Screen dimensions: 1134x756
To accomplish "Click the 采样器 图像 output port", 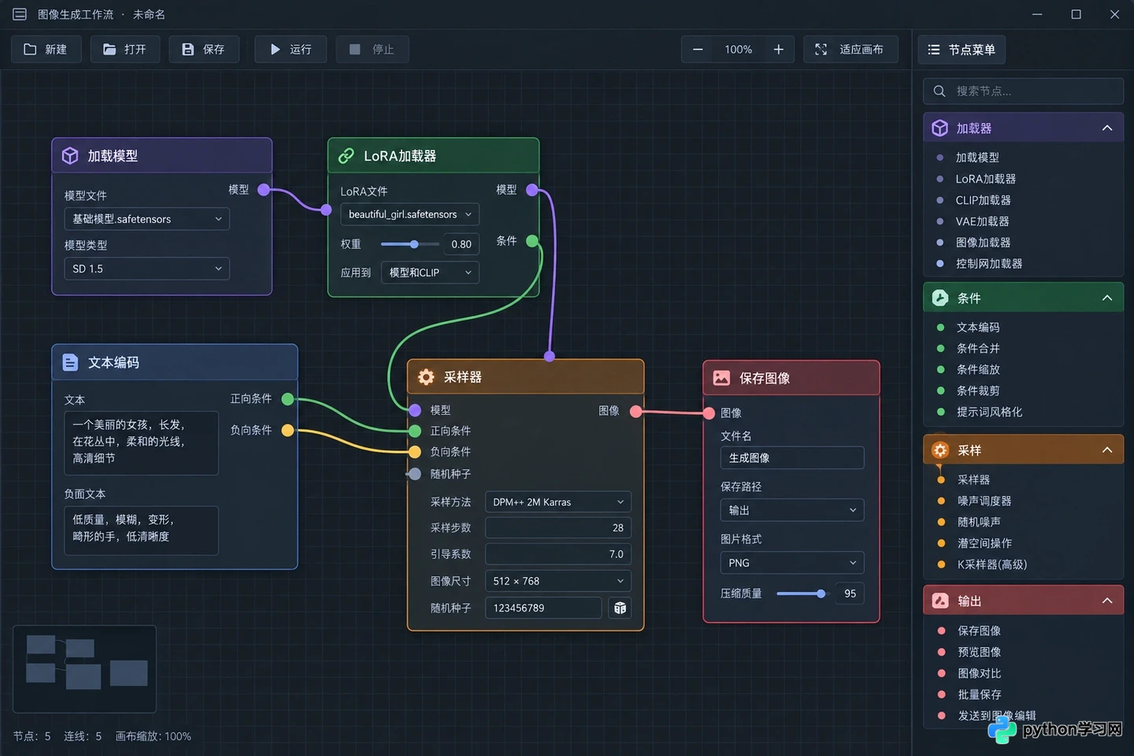I will tap(636, 411).
